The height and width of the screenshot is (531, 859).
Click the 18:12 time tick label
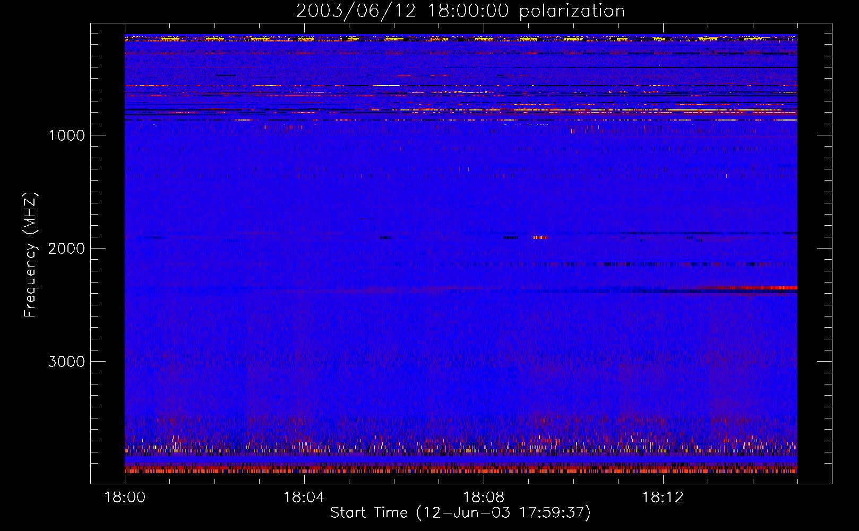[663, 498]
